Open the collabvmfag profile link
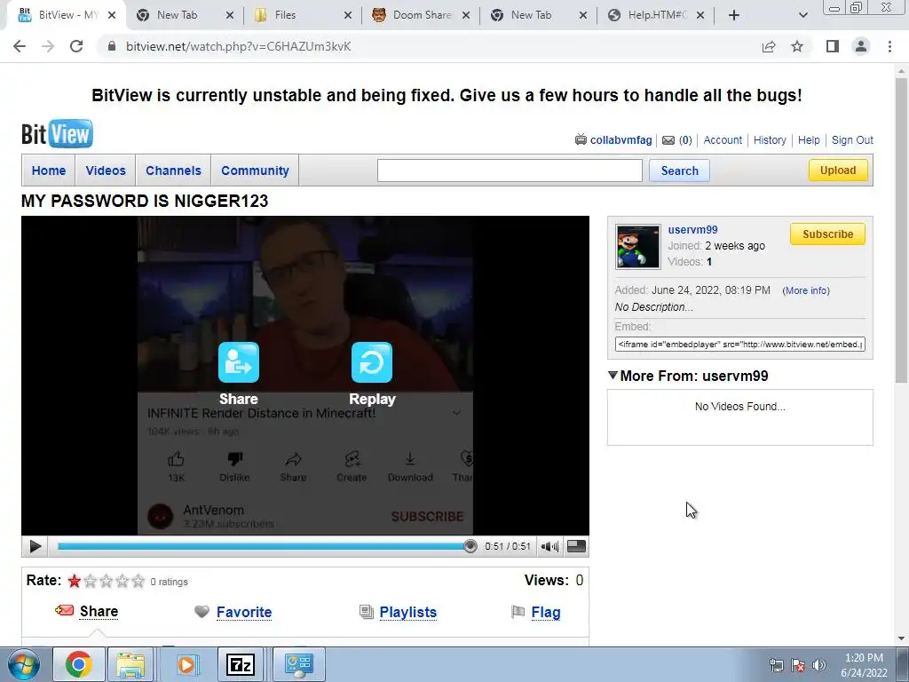The height and width of the screenshot is (682, 909). (620, 139)
